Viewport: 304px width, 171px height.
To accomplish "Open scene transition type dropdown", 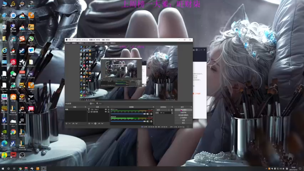I will [x=163, y=110].
